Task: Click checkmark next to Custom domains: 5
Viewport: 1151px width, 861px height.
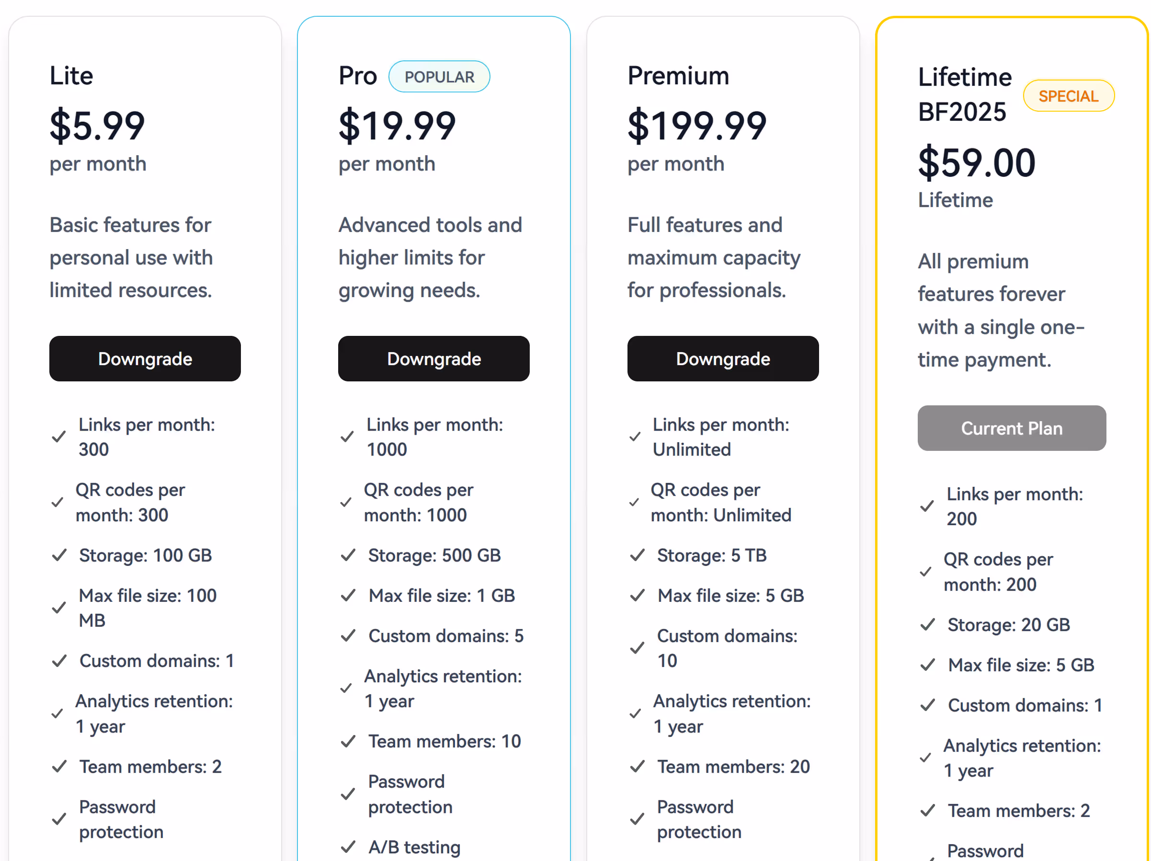Action: [x=348, y=636]
